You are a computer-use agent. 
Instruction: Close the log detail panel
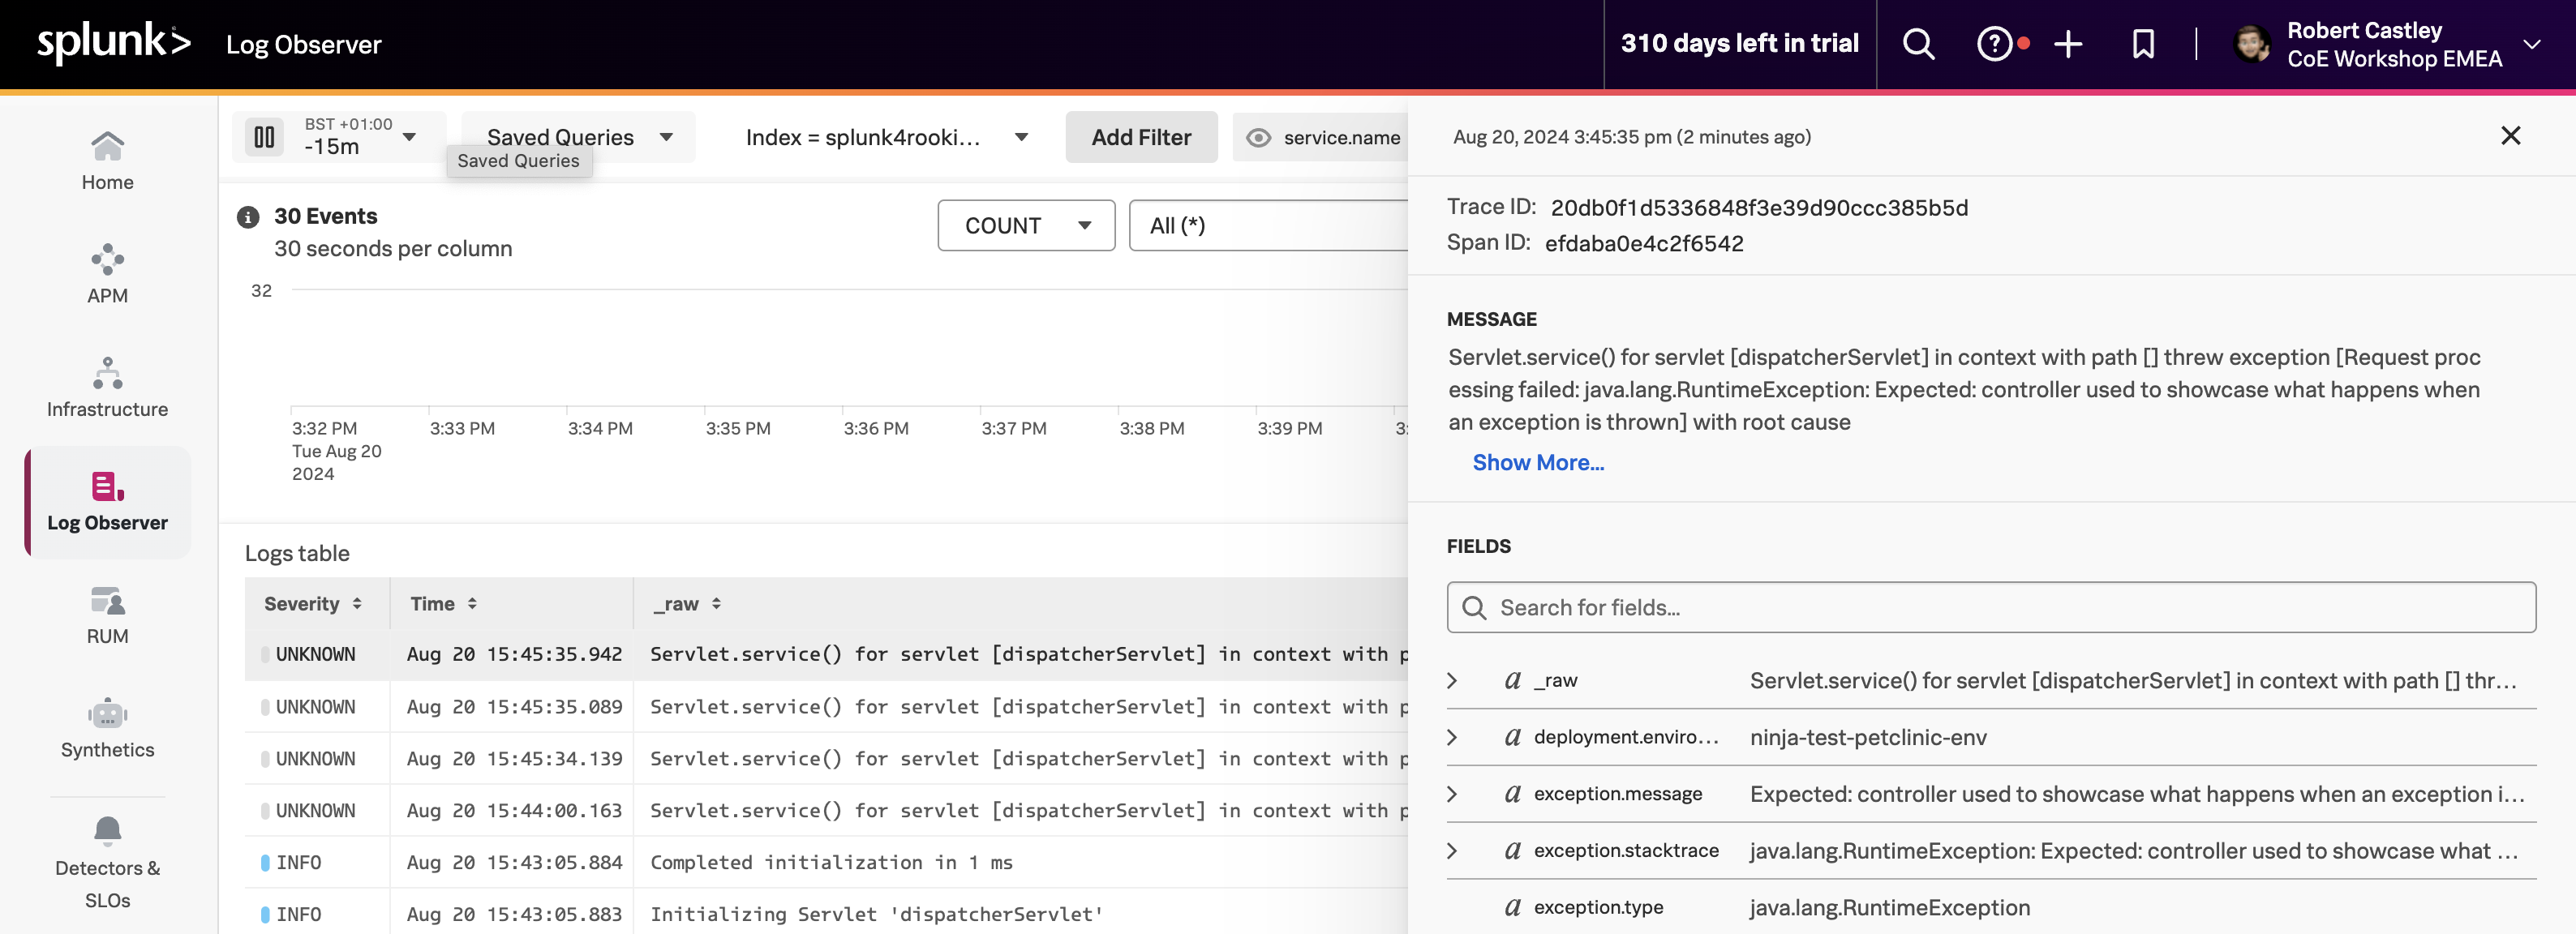(2510, 136)
